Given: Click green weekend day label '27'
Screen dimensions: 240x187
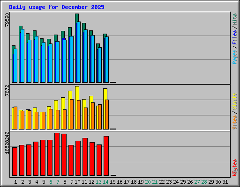Looking at the screenshot, I should coord(197,182).
